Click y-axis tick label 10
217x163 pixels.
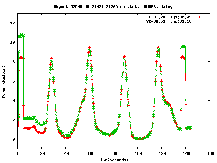[x=12, y=42]
